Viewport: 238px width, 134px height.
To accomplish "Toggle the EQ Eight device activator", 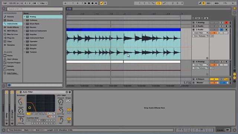I will pyautogui.click(x=12, y=92).
